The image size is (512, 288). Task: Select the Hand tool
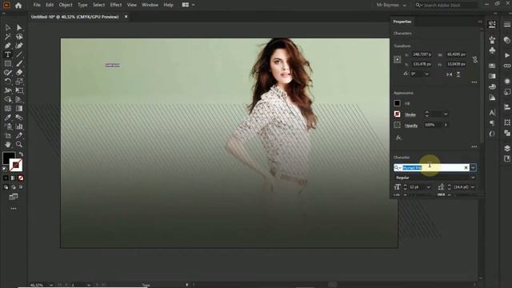[8, 144]
